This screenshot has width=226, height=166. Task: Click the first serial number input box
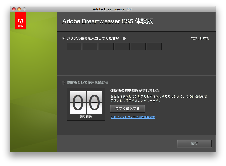74,46
